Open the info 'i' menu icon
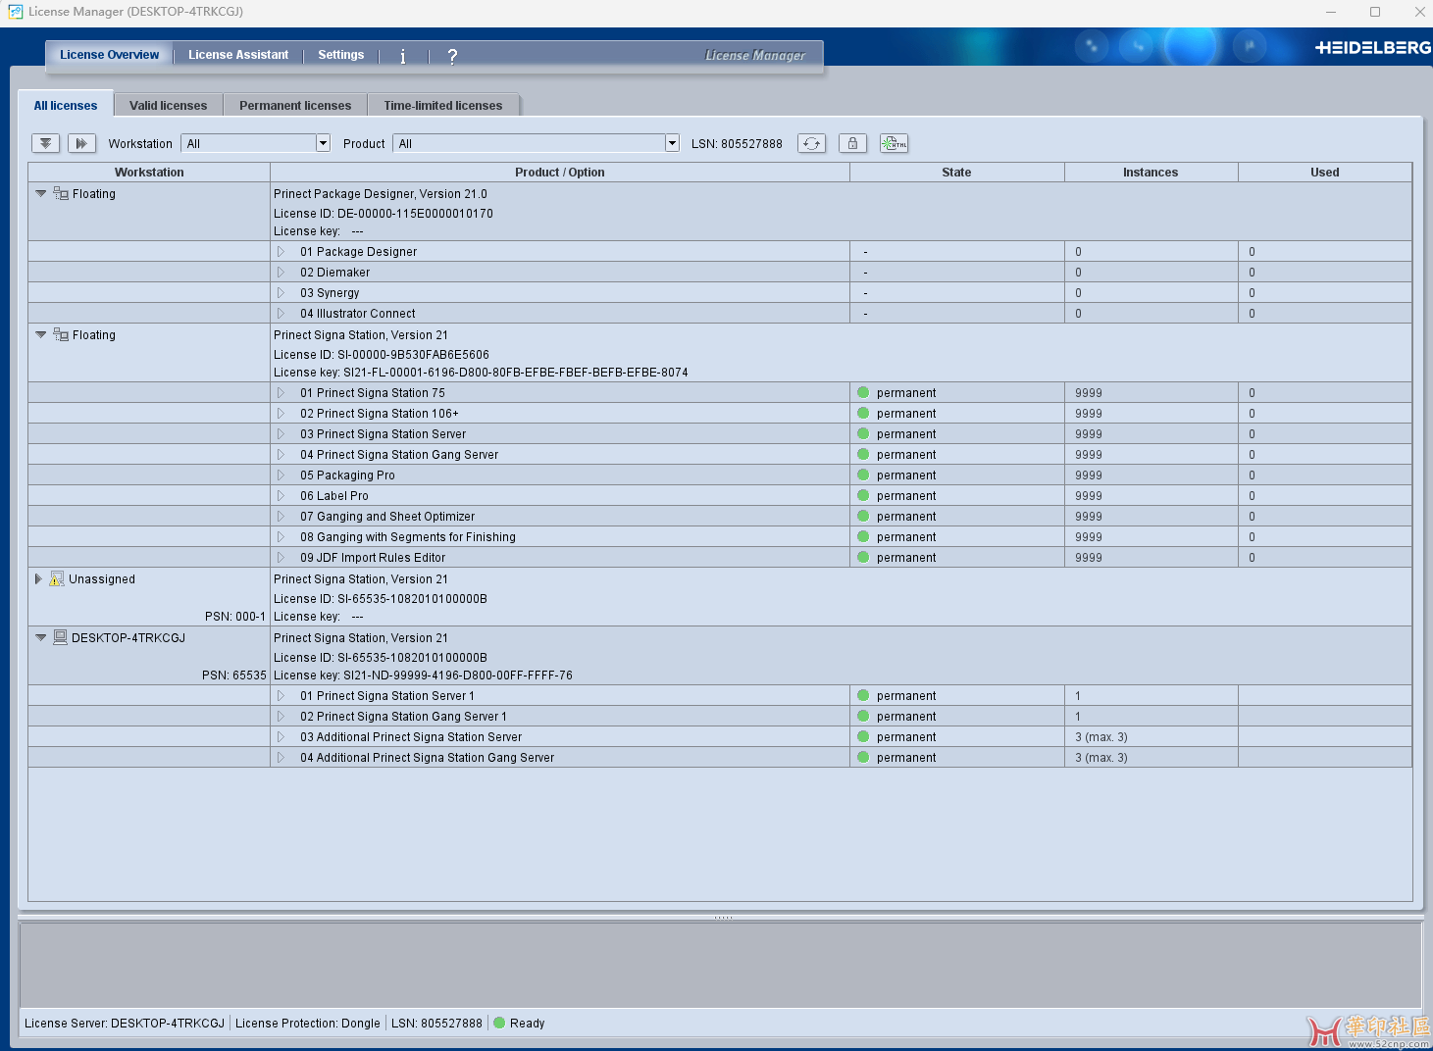Viewport: 1433px width, 1051px height. tap(403, 56)
